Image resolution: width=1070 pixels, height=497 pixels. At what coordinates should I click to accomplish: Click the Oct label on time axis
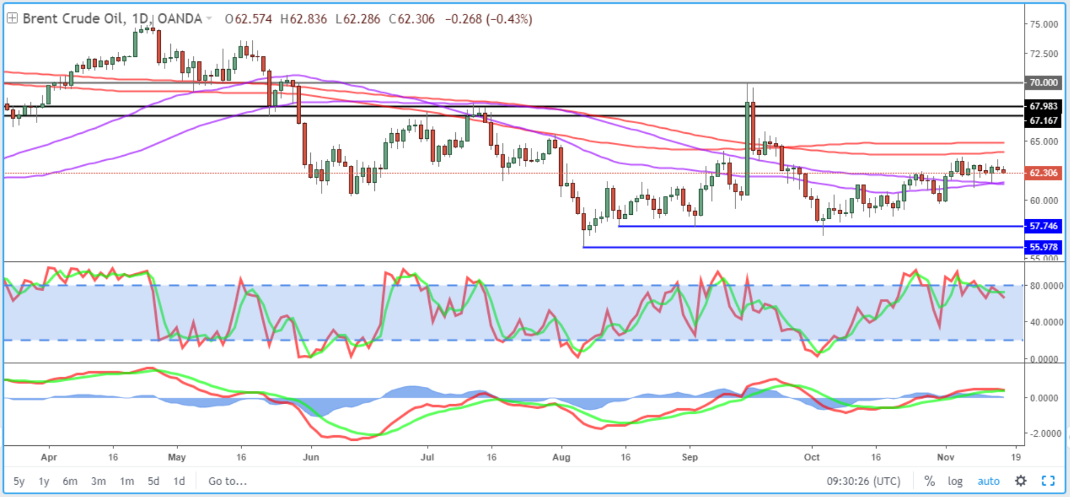coord(811,457)
